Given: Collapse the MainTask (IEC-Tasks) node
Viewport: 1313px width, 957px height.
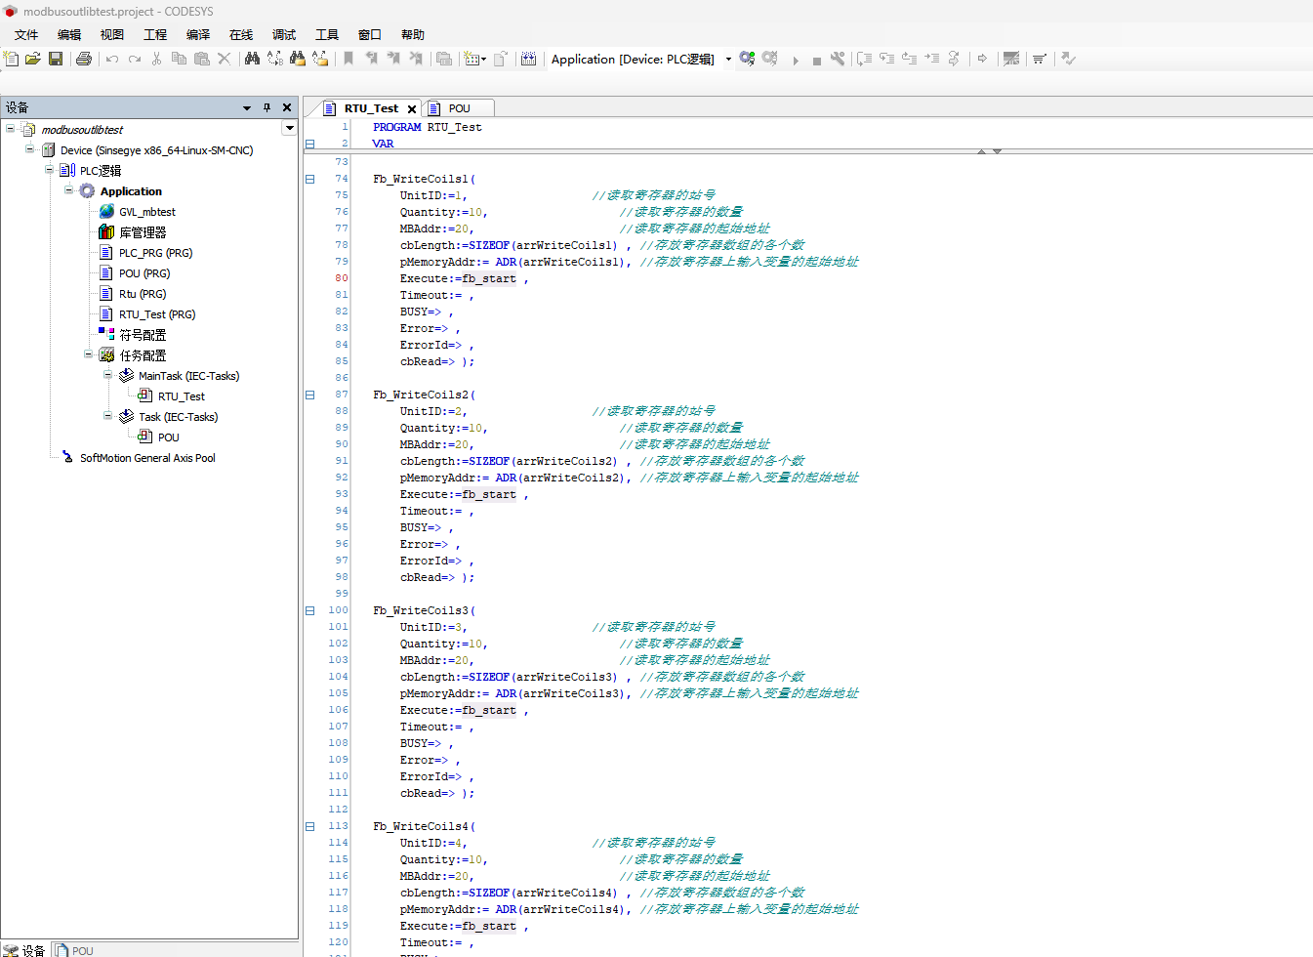Looking at the screenshot, I should pos(108,375).
